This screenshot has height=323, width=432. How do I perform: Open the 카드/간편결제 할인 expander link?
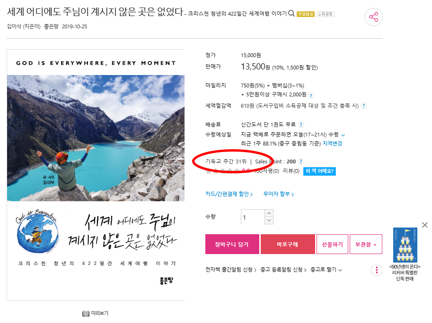pyautogui.click(x=229, y=194)
